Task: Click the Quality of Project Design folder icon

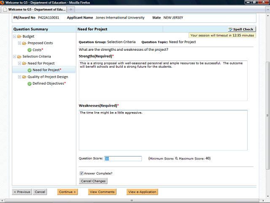Action: [x=24, y=77]
